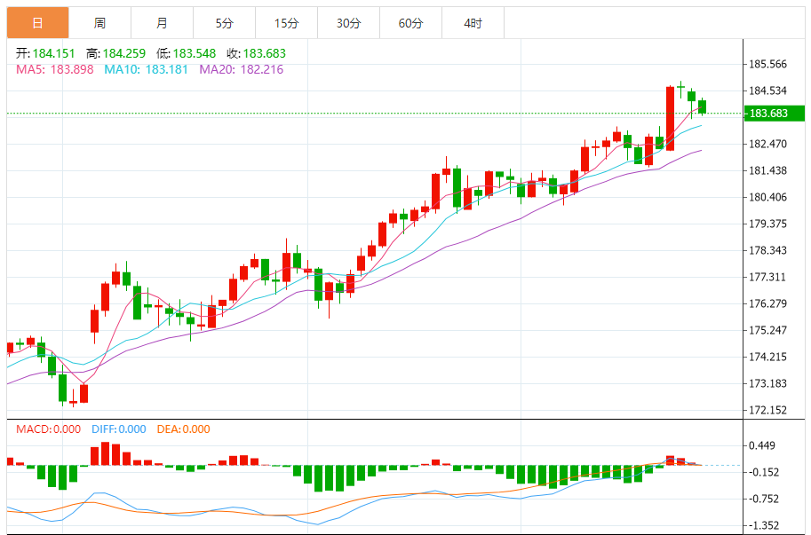Switch to the 月 monthly tab
This screenshot has height=535, width=811.
coord(162,23)
